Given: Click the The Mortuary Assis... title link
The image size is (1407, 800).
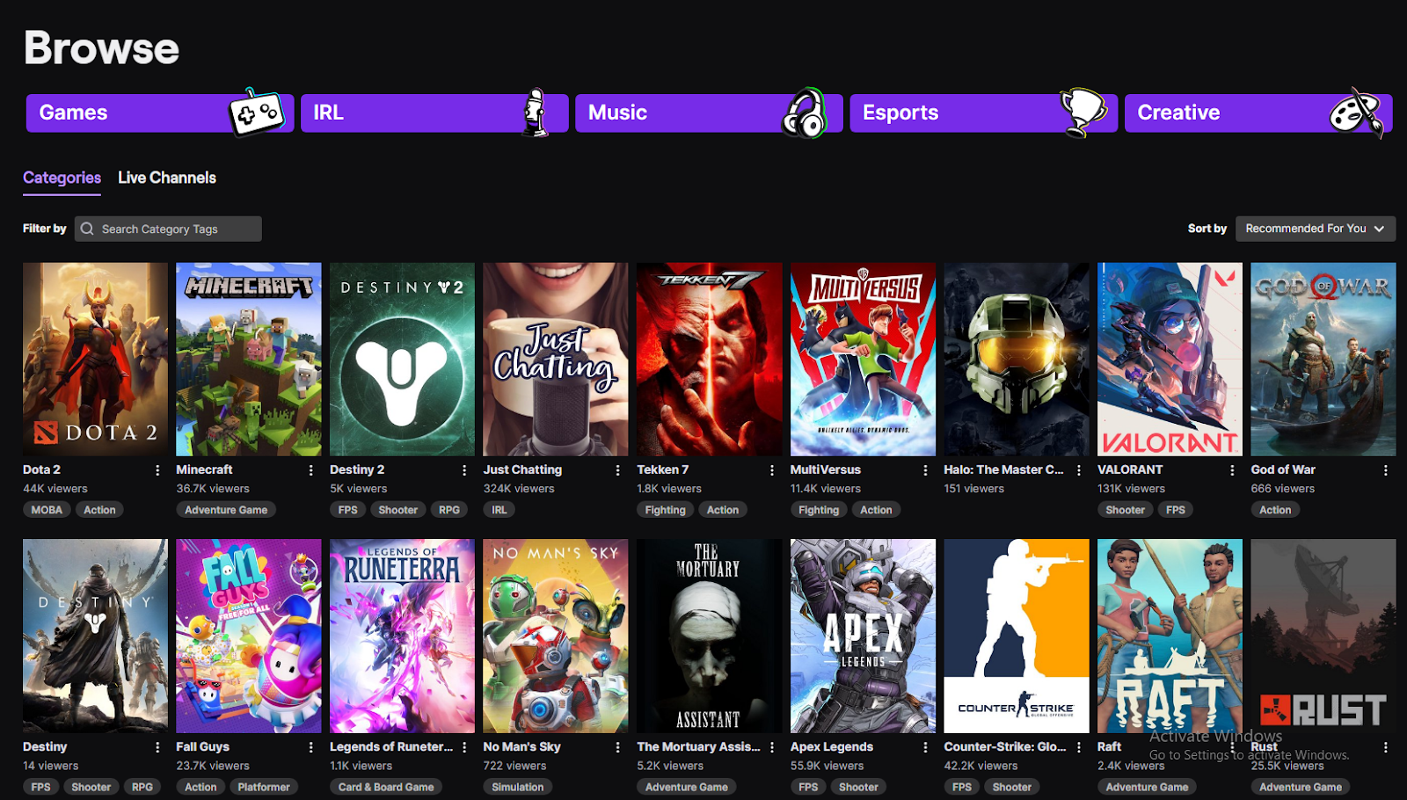Looking at the screenshot, I should tap(698, 747).
